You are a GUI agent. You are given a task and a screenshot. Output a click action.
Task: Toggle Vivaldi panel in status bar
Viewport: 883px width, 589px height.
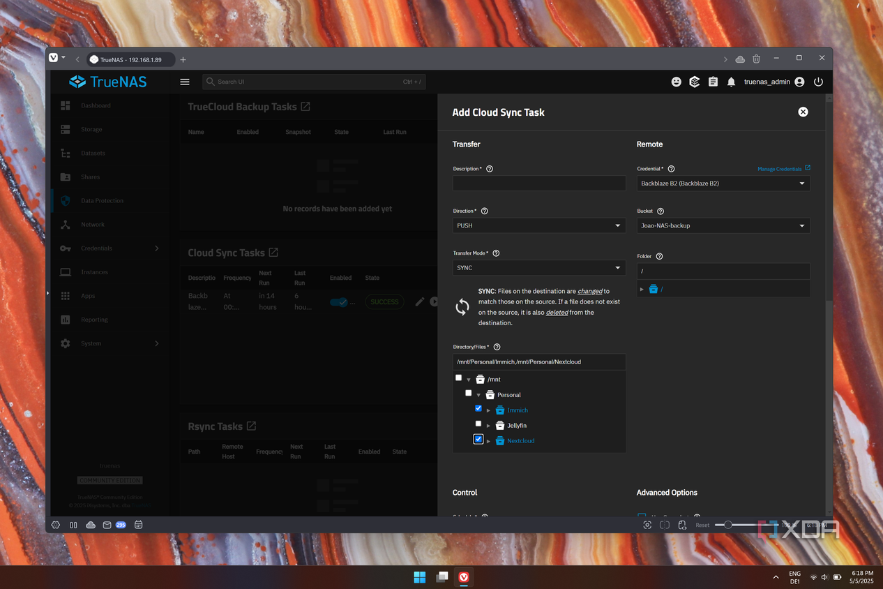pos(73,525)
